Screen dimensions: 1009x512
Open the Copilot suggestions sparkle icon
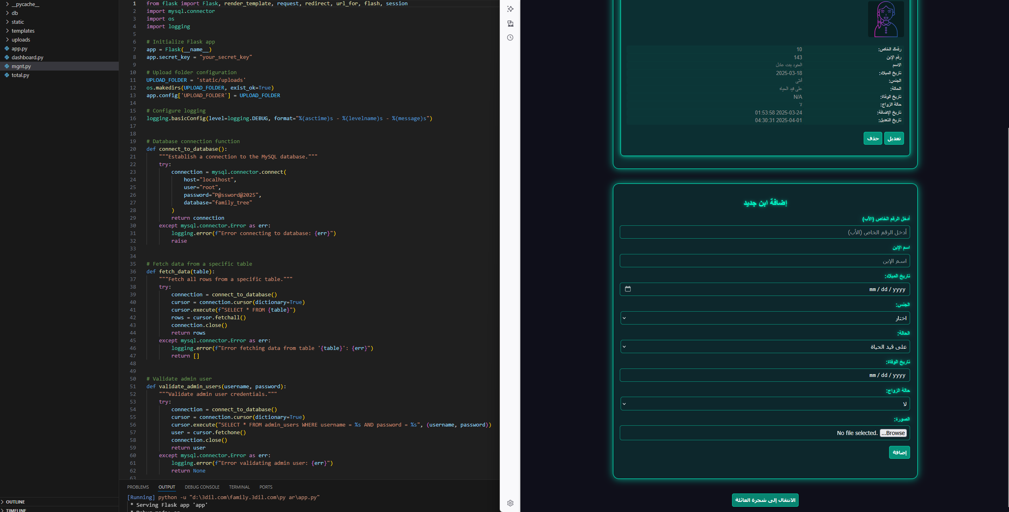point(510,9)
